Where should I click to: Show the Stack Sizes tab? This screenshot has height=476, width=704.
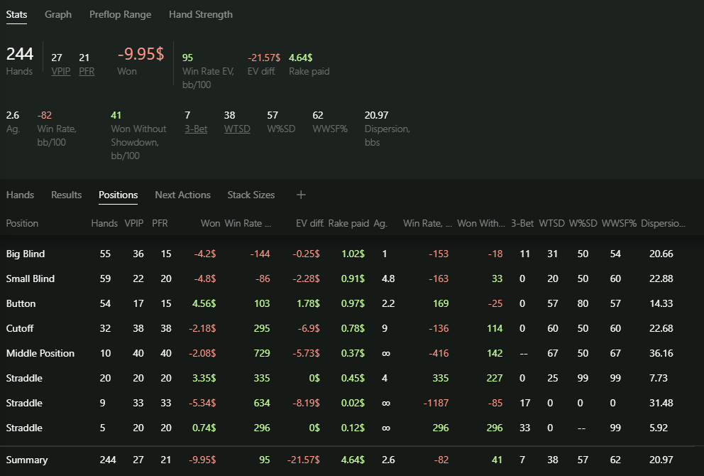pos(251,195)
